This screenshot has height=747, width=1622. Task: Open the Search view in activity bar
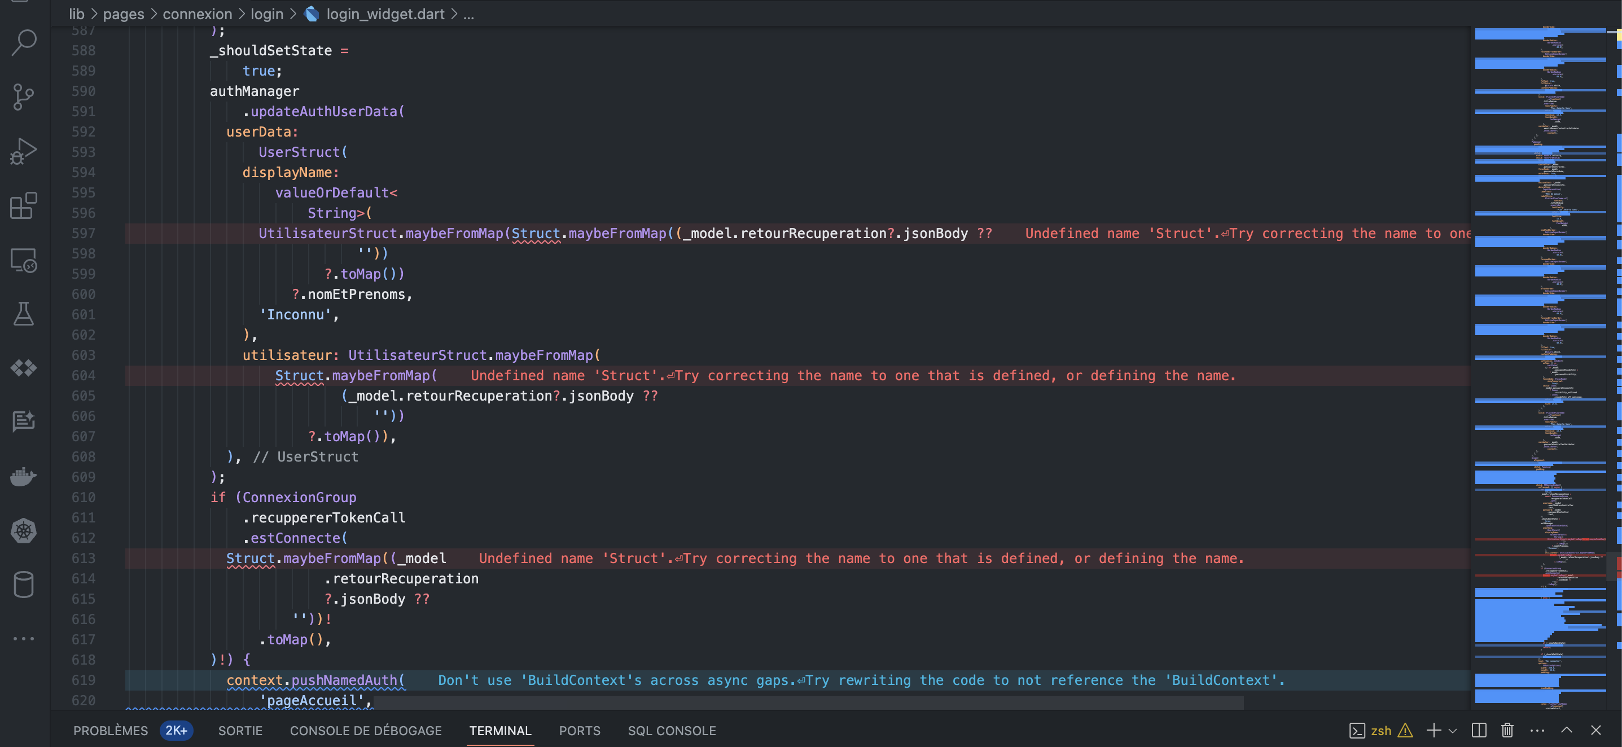coord(24,43)
